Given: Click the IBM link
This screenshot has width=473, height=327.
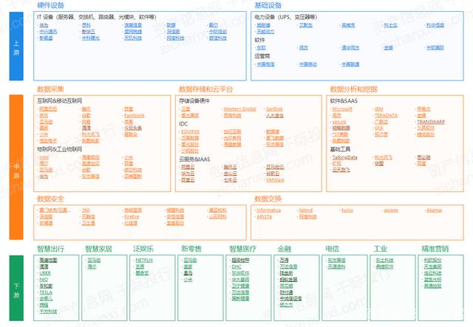Looking at the screenshot, I should click(378, 109).
